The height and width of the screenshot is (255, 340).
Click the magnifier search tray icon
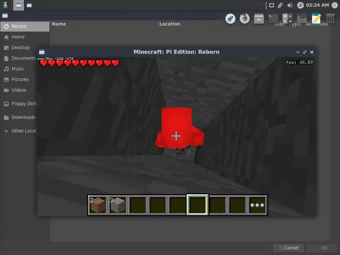tap(300, 5)
